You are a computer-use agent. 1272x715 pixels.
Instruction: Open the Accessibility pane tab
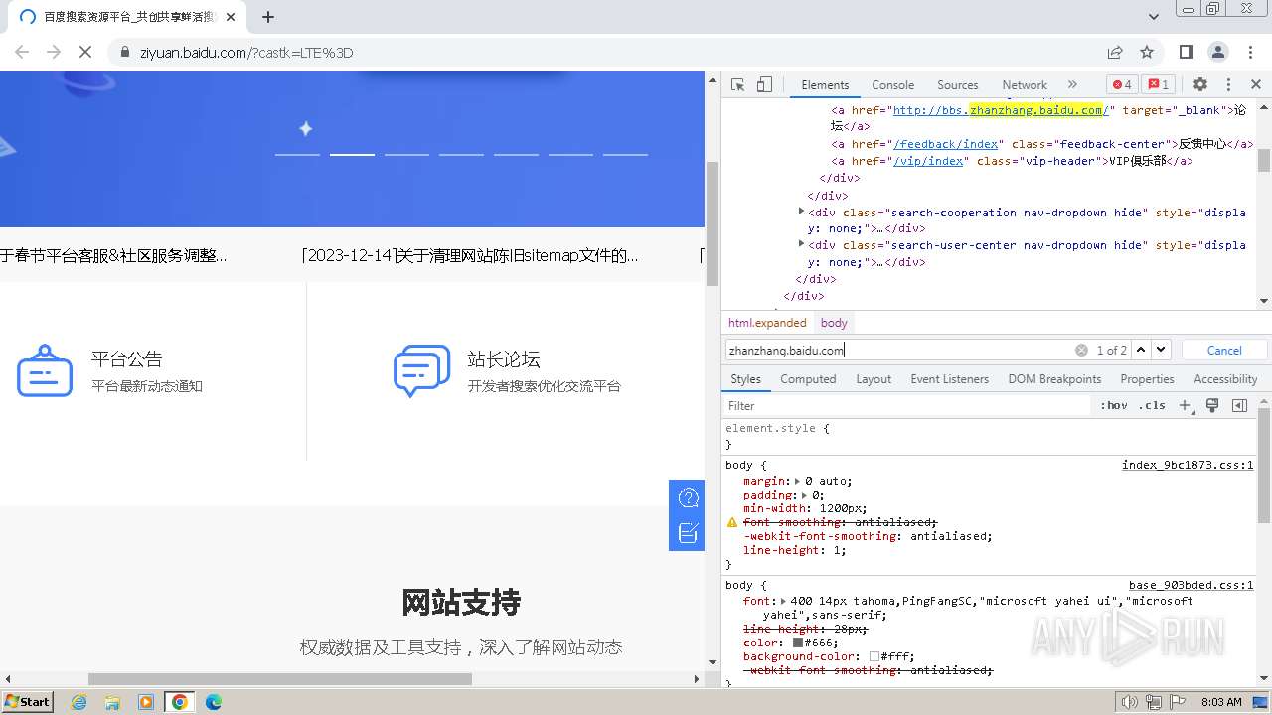(x=1225, y=379)
